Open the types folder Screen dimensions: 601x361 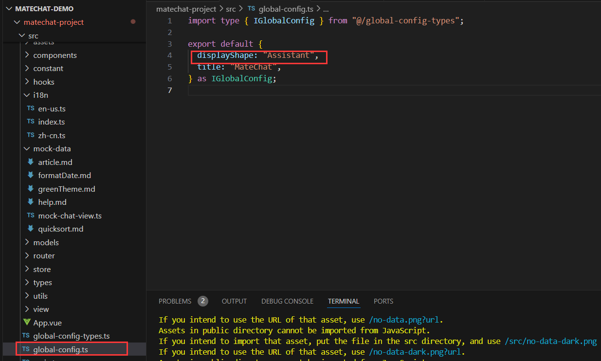[x=42, y=282]
